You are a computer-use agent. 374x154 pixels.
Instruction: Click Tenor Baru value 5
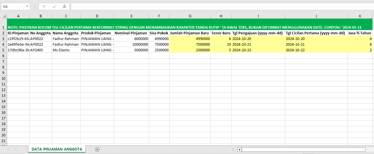(221, 50)
